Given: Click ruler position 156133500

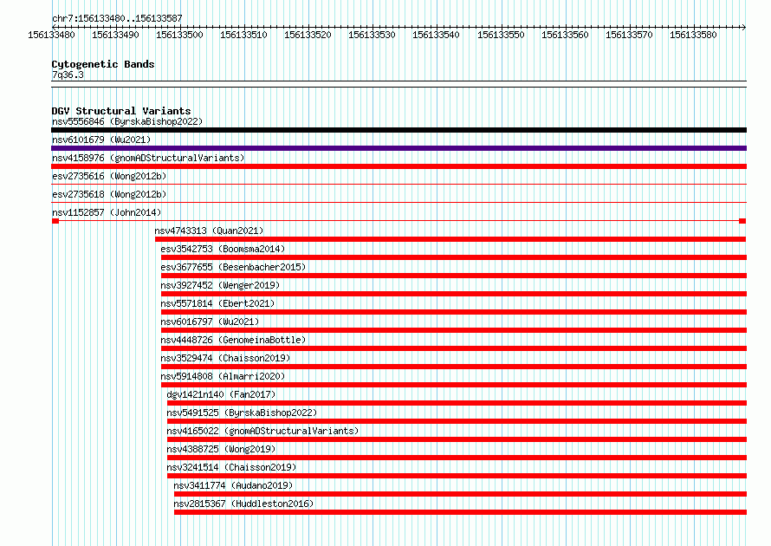Looking at the screenshot, I should coord(179,35).
